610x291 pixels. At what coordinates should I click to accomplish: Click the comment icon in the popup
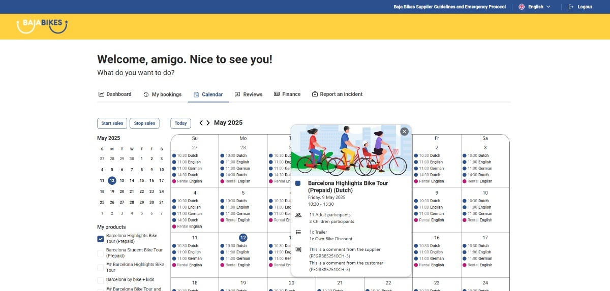(298, 249)
